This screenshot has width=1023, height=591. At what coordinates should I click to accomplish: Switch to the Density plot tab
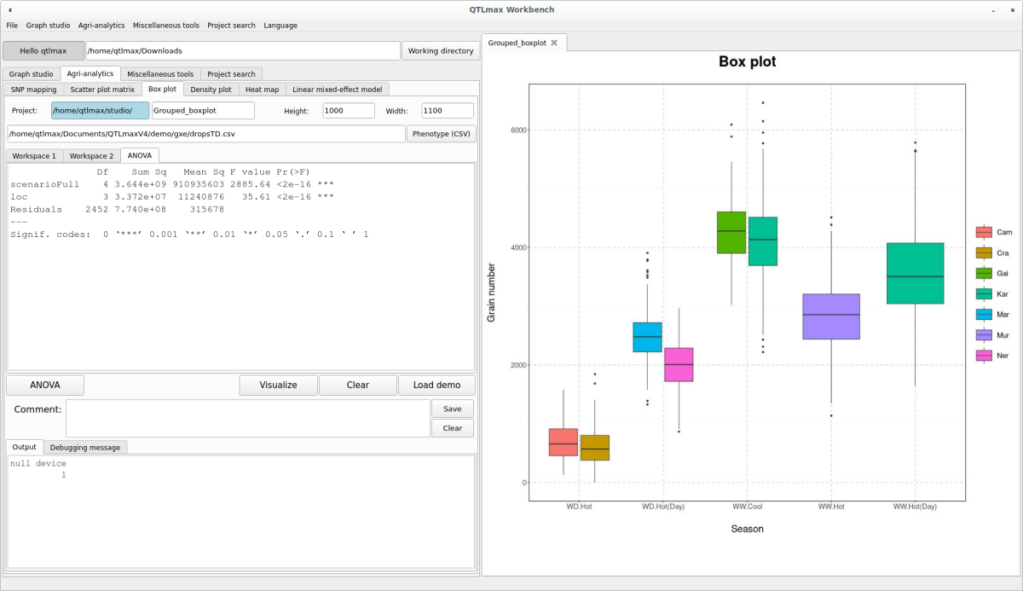pyautogui.click(x=211, y=90)
